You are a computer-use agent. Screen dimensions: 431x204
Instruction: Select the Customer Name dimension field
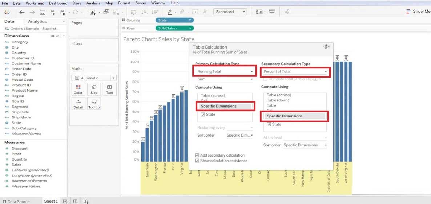pos(26,64)
